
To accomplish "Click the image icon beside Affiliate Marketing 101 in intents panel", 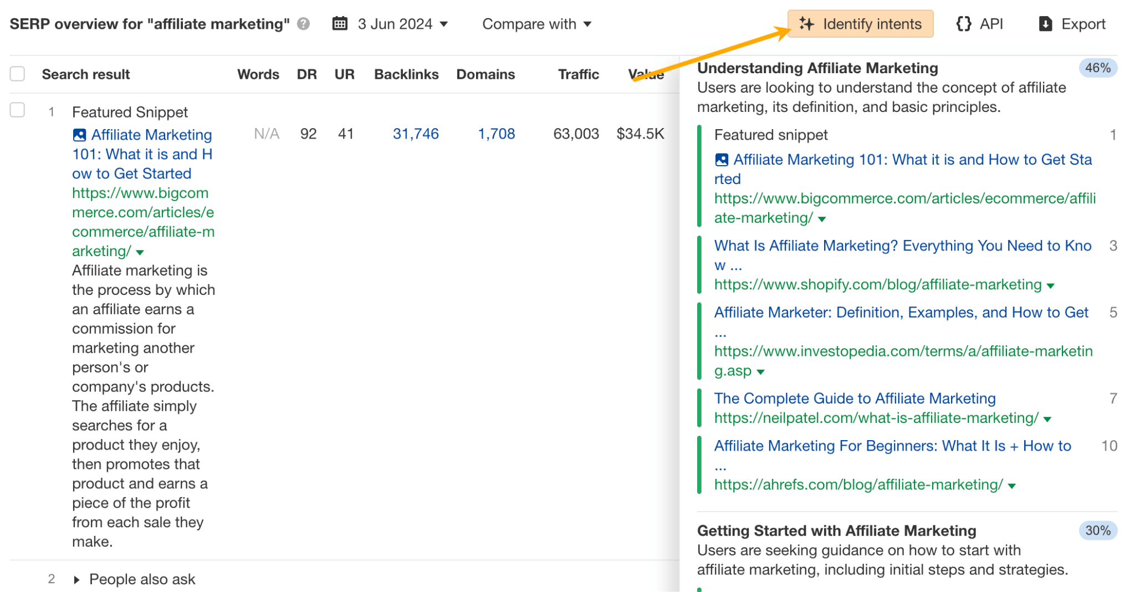I will 722,160.
